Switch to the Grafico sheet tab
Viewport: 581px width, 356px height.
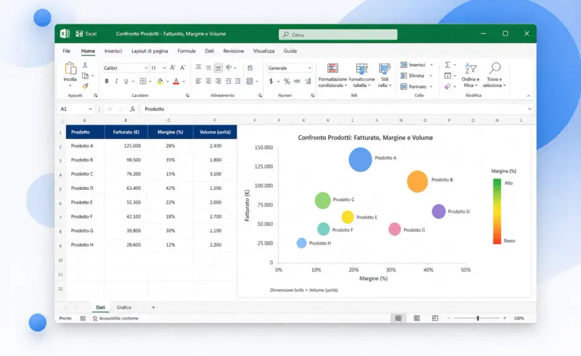tap(123, 307)
